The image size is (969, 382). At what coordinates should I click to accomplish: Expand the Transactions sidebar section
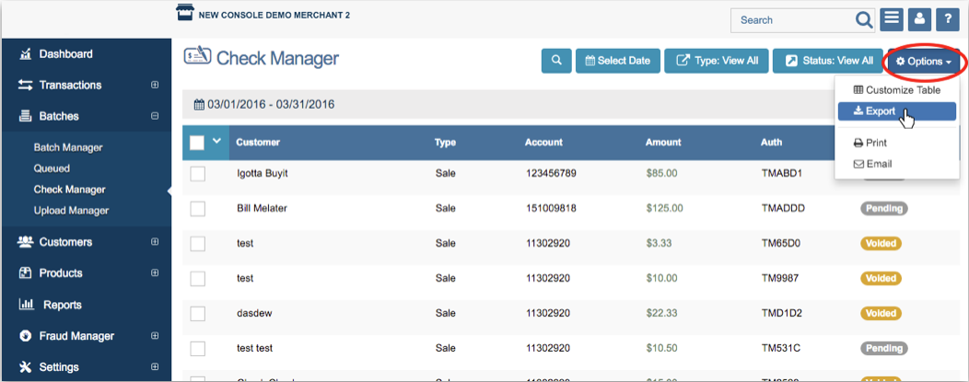coord(155,86)
